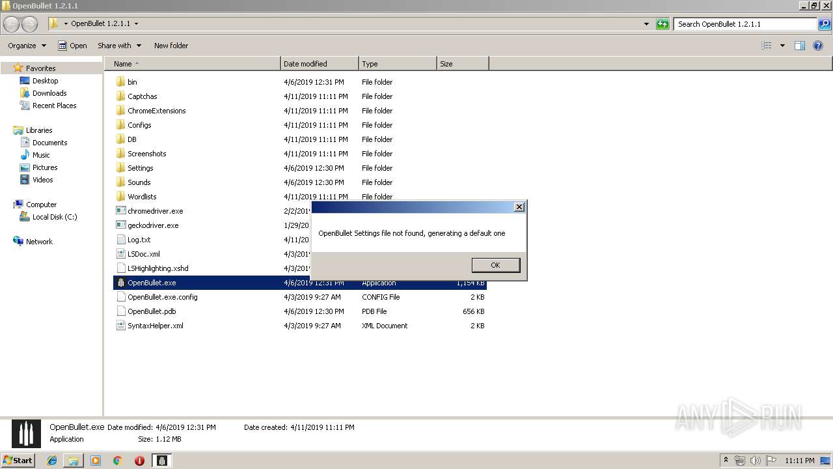The image size is (833, 469).
Task: Open Recent Places in navigation pane
Action: (x=54, y=106)
